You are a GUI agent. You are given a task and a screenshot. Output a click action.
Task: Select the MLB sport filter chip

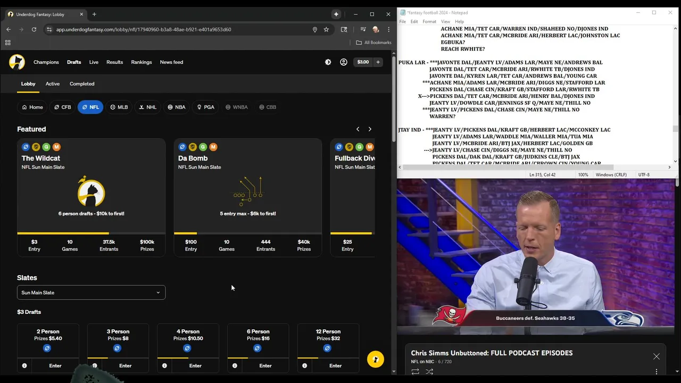(119, 107)
